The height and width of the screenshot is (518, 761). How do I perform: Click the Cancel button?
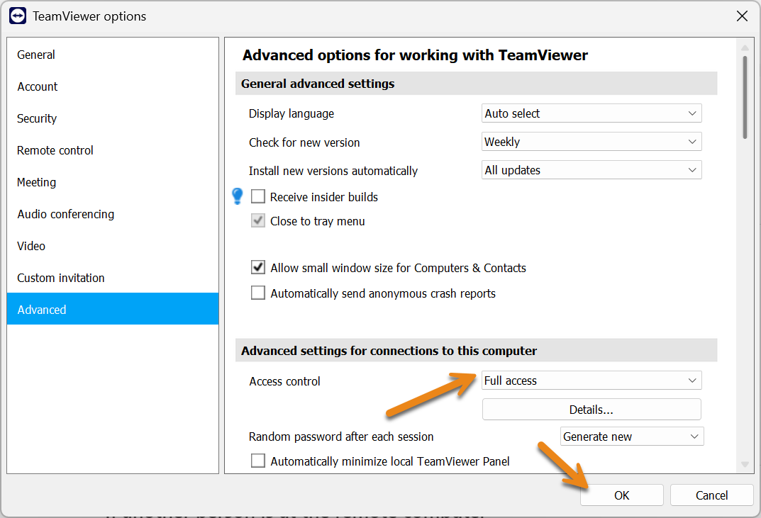point(711,495)
